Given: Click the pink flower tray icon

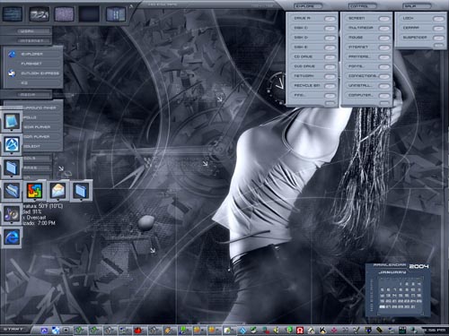Looking at the screenshot, I should [334, 331].
